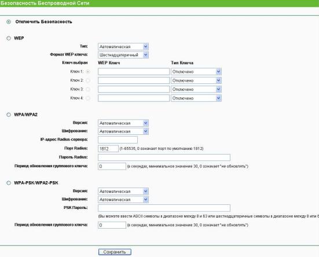Select the Ключ 1 radio button
Image resolution: width=319 pixels, height=257 pixels.
[88, 72]
